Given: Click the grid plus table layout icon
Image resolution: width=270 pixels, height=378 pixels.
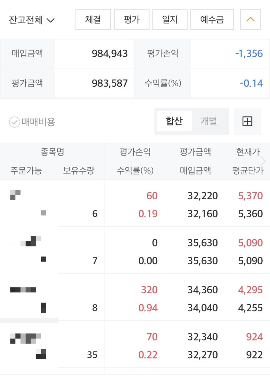Looking at the screenshot, I should click(247, 121).
